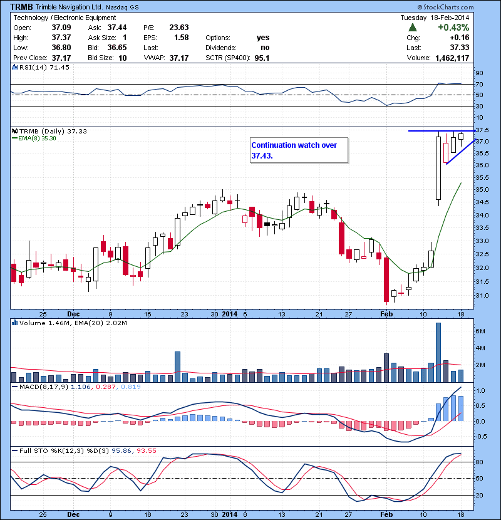Click the dark blue MACD legend dash
This screenshot has height=520, width=501.
tap(14, 387)
